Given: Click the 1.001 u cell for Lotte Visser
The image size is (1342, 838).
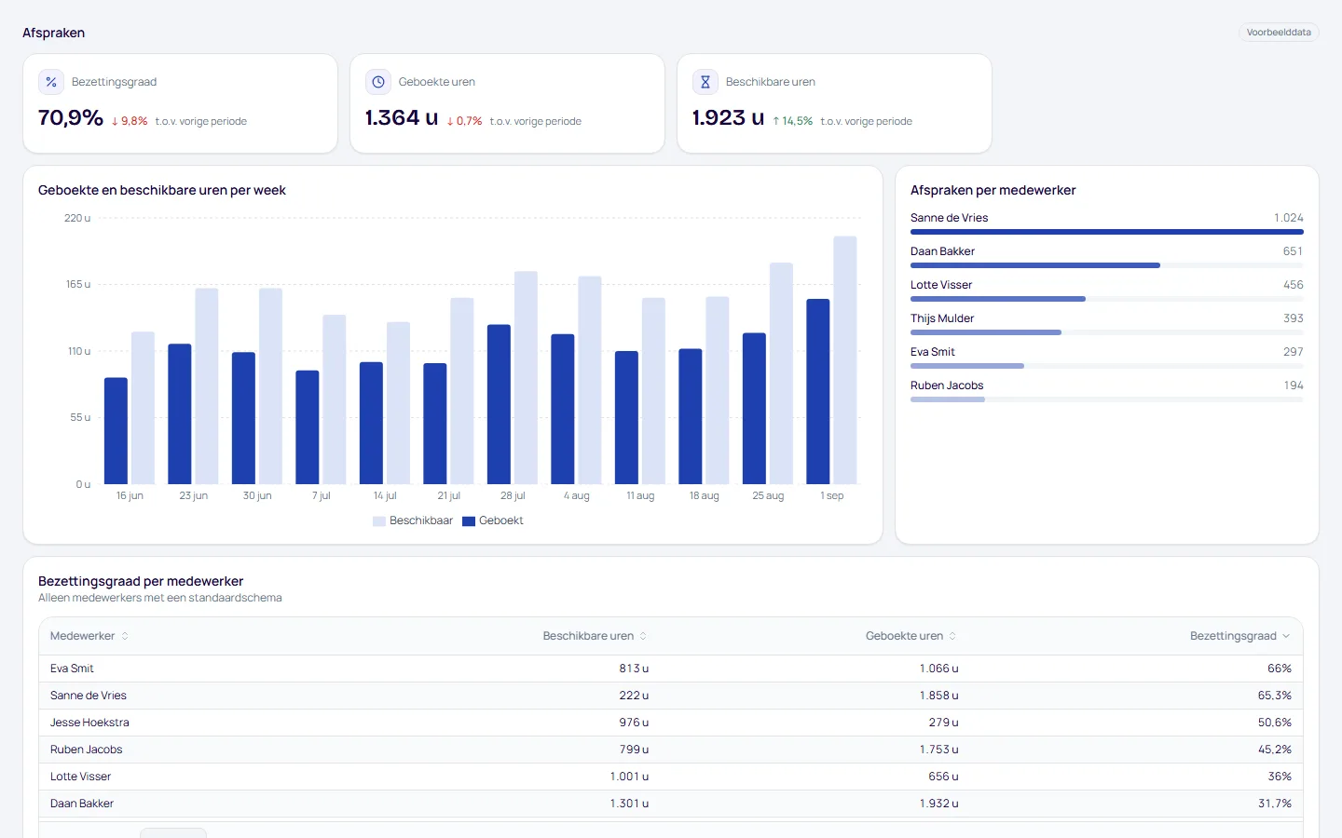Looking at the screenshot, I should point(630,777).
